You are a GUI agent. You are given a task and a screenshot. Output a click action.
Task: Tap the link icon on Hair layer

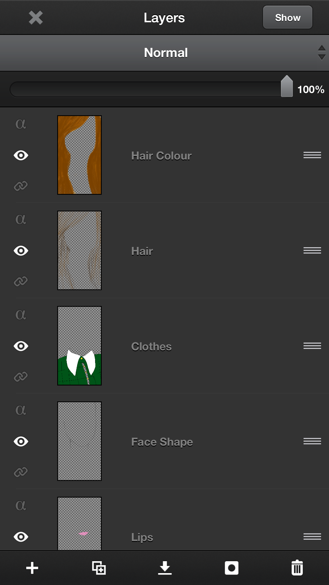tap(21, 281)
